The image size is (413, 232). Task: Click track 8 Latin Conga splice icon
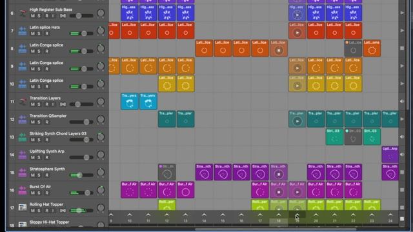(x=23, y=48)
